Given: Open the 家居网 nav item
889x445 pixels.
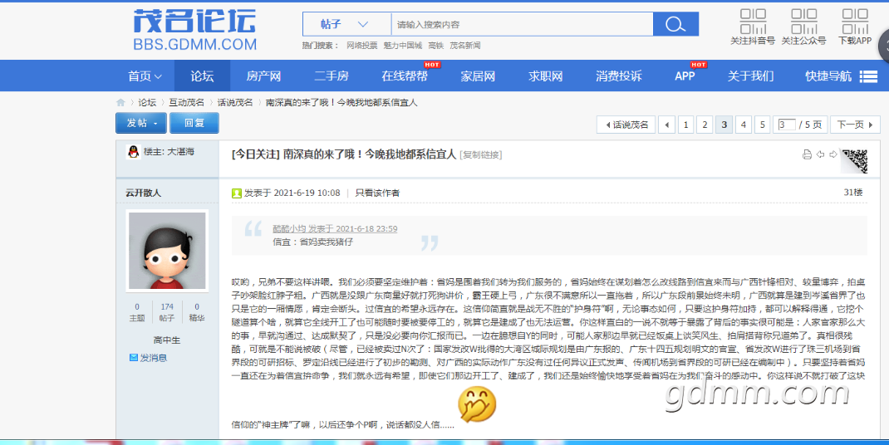Looking at the screenshot, I should click(x=478, y=76).
